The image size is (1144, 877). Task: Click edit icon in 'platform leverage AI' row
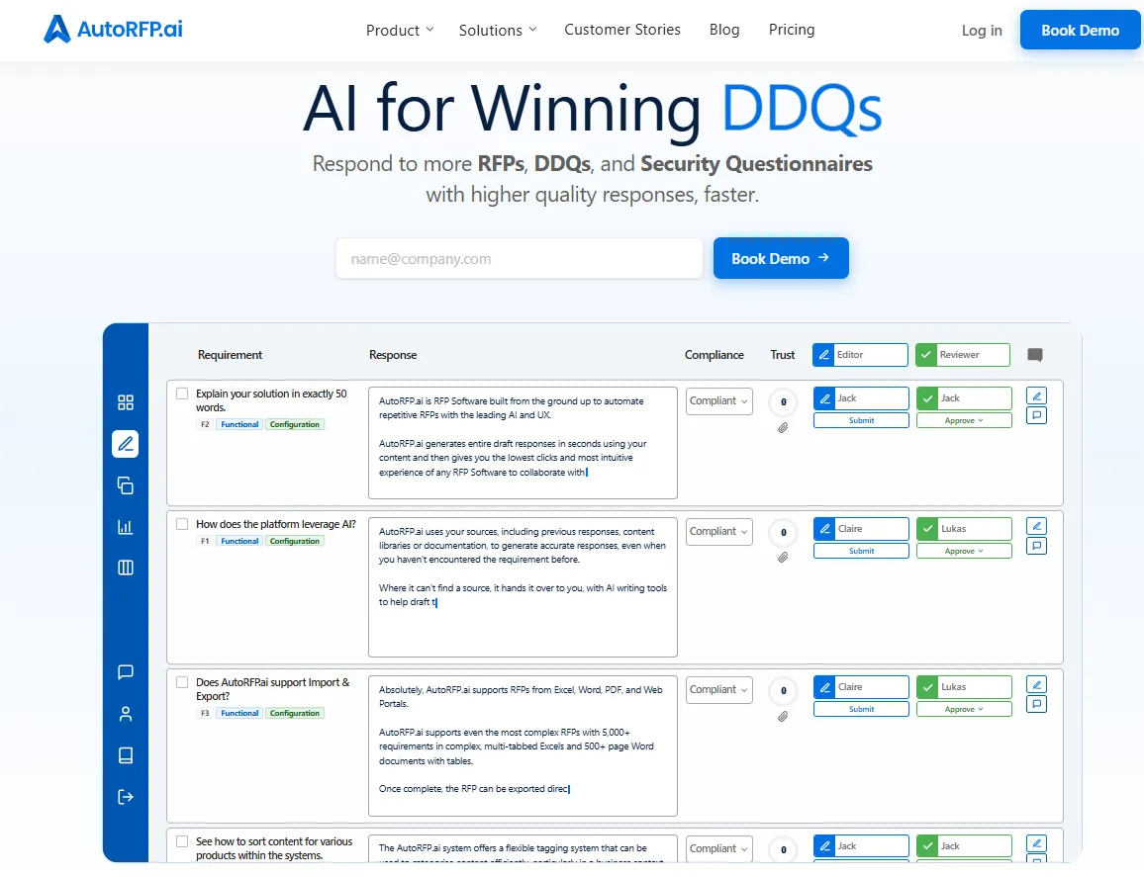click(1037, 526)
